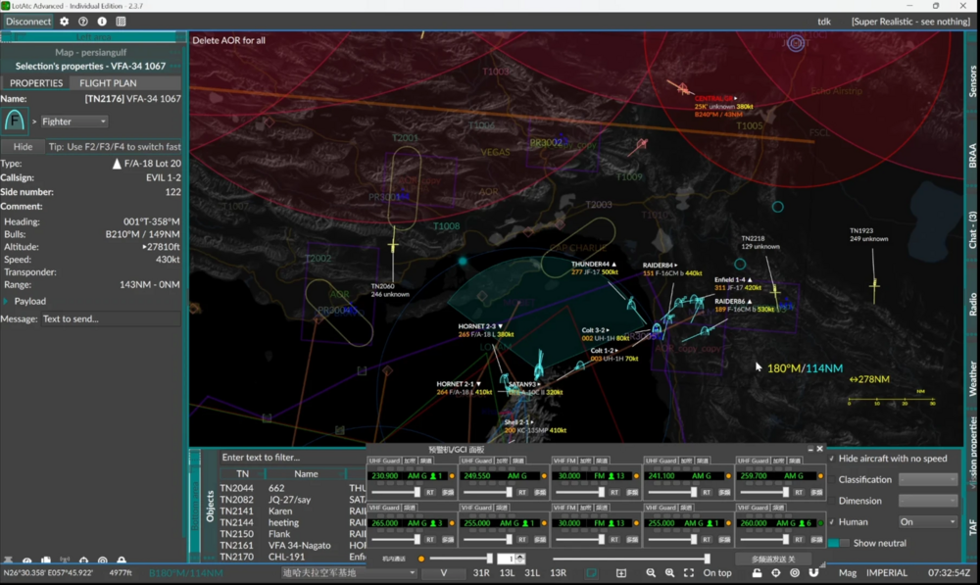Click the Text to send message field

[x=110, y=318]
